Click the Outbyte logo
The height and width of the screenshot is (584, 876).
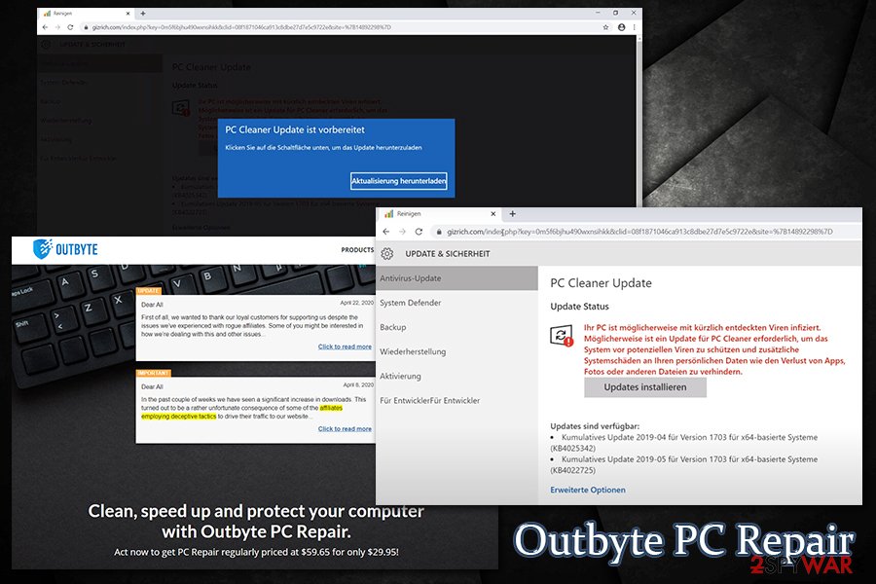[65, 249]
